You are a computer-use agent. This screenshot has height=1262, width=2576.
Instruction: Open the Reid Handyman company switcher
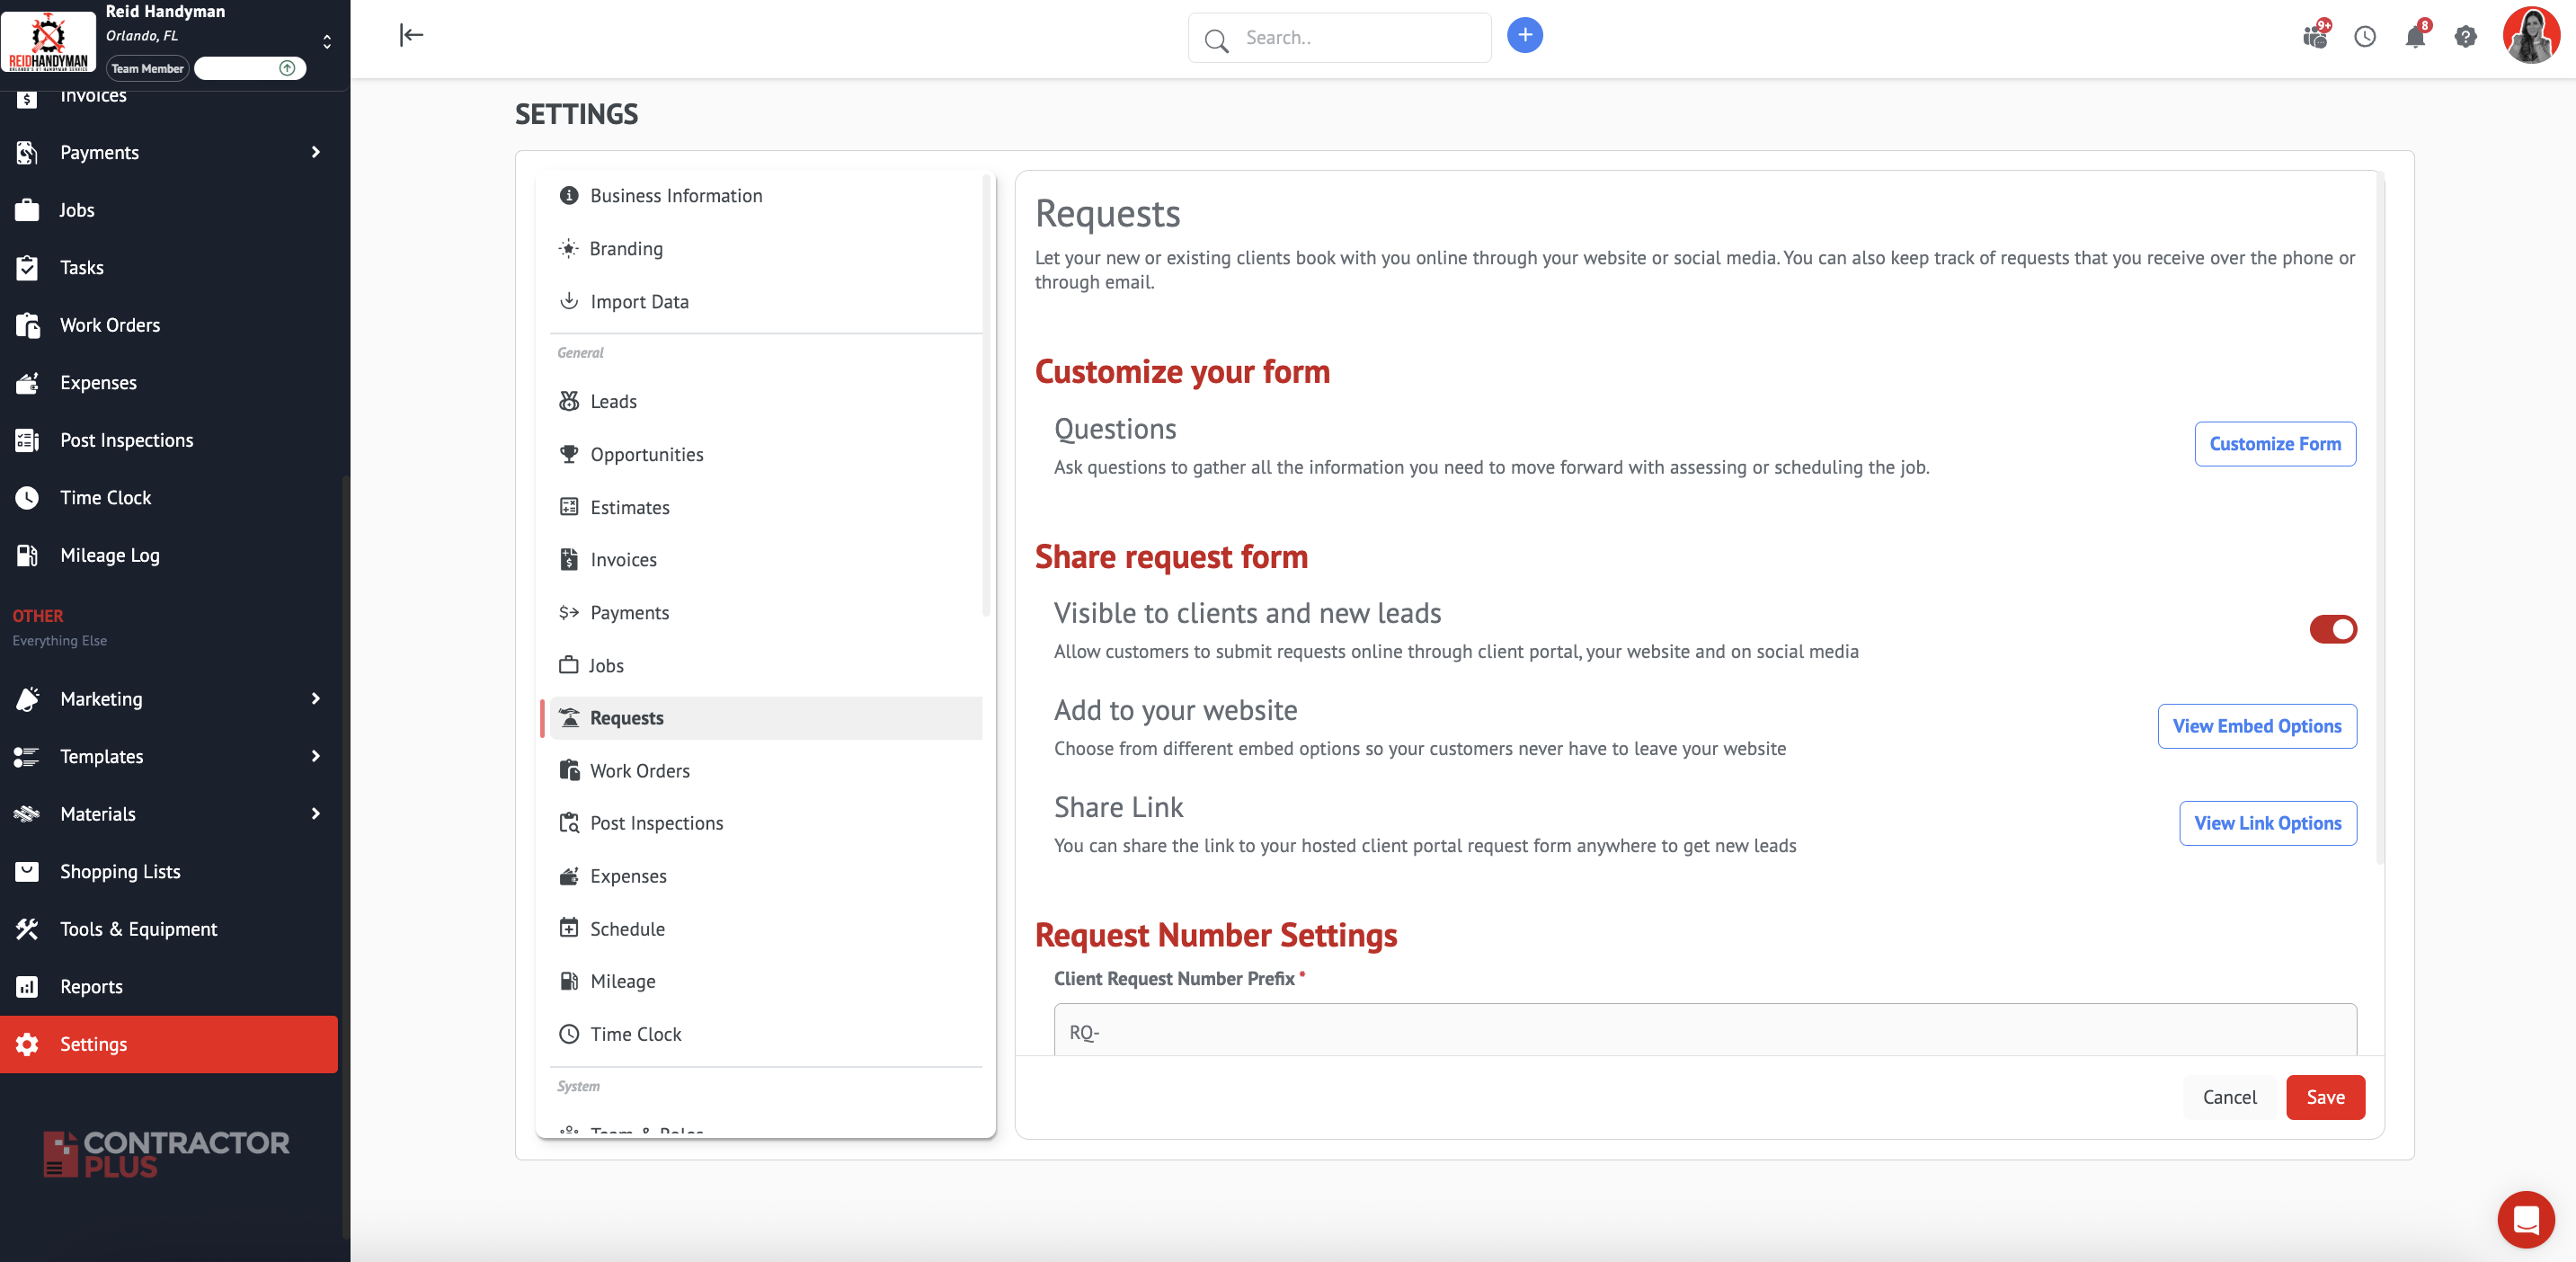click(x=326, y=41)
